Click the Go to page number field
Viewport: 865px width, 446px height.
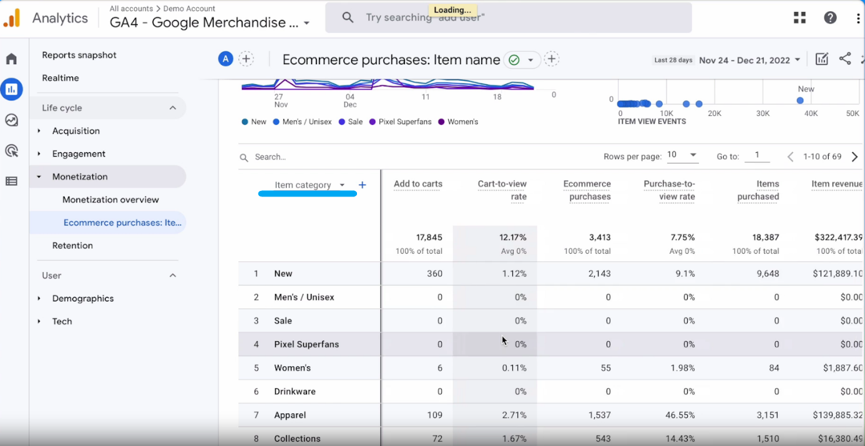point(757,156)
